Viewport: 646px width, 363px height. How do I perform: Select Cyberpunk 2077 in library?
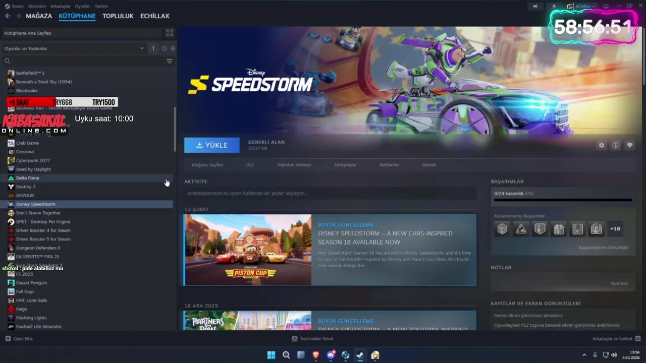(33, 160)
